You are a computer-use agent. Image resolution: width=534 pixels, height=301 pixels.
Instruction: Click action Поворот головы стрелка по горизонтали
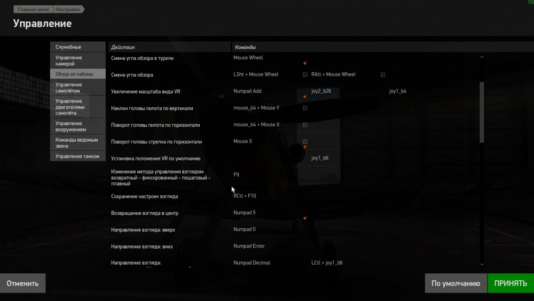[156, 142]
